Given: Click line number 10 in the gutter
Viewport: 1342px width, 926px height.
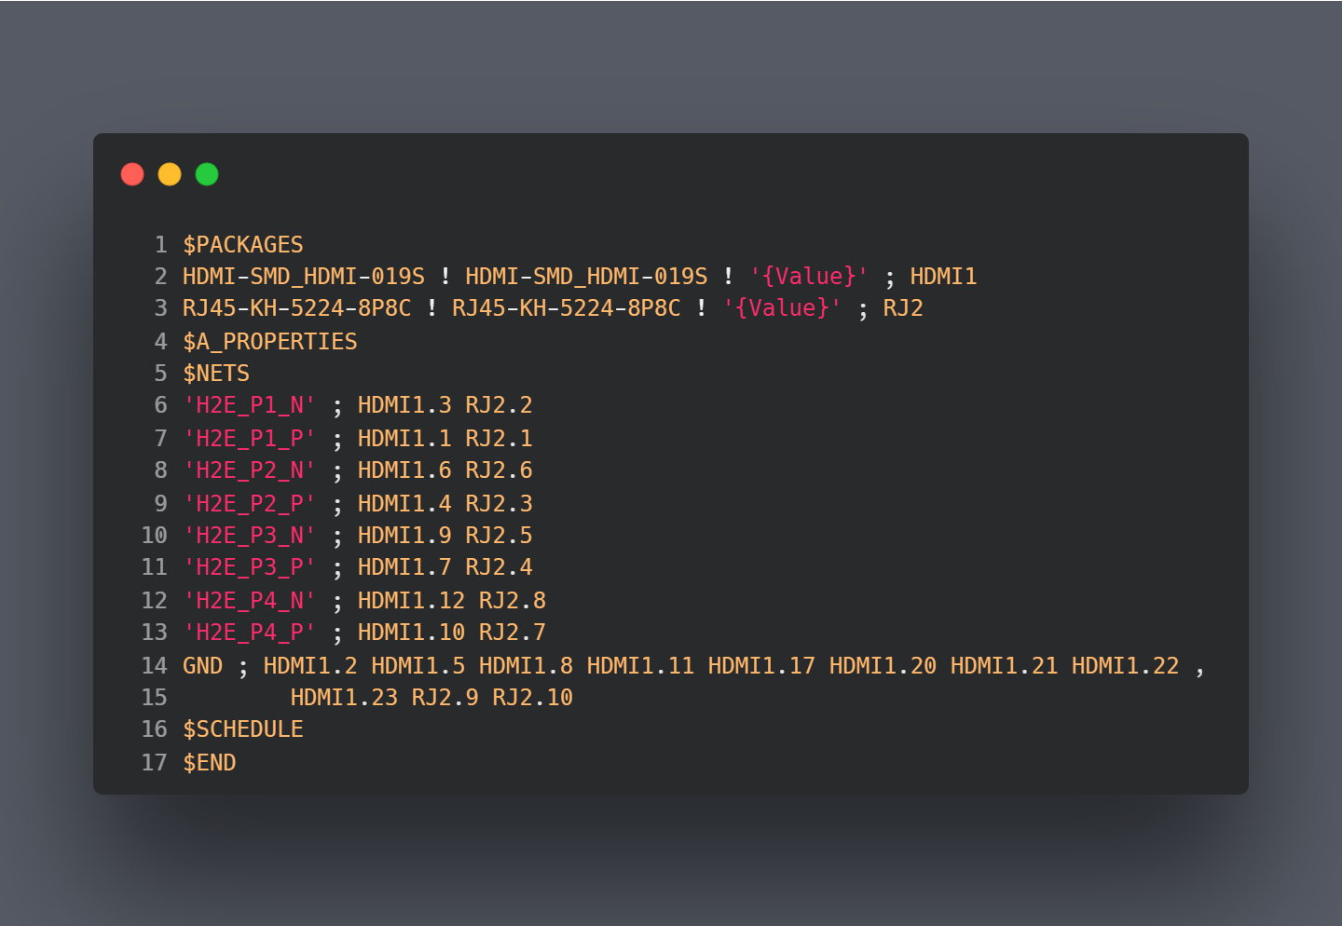Looking at the screenshot, I should [154, 536].
